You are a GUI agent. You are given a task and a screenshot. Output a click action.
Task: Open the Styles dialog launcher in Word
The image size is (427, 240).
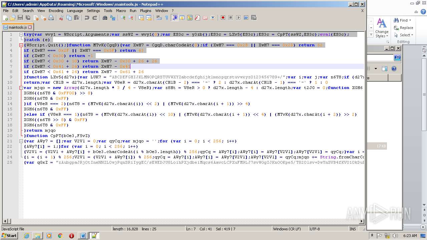pos(388,42)
